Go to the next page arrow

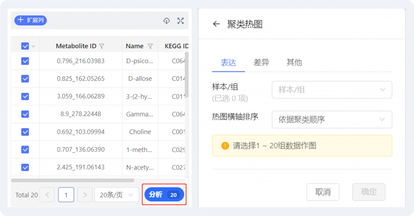tap(85, 195)
